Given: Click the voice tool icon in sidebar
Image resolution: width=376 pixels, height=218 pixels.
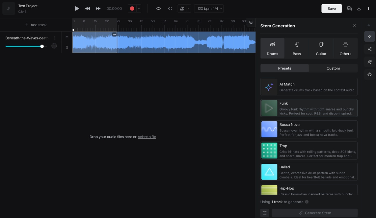Looking at the screenshot, I should (x=370, y=62).
